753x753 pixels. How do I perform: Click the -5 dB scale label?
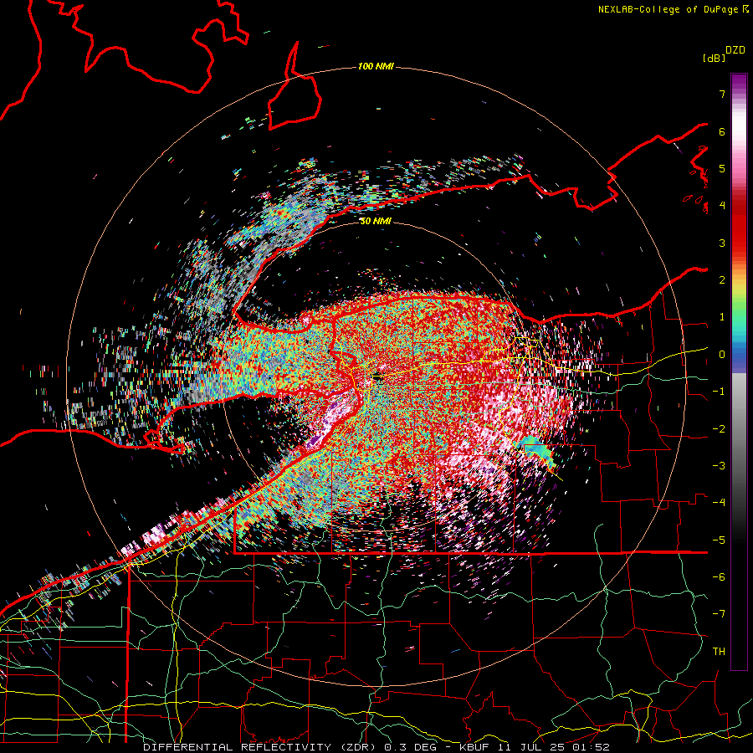pos(719,540)
